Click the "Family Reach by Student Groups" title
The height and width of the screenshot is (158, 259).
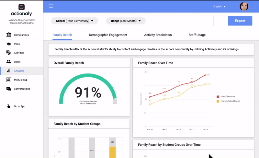[77, 124]
